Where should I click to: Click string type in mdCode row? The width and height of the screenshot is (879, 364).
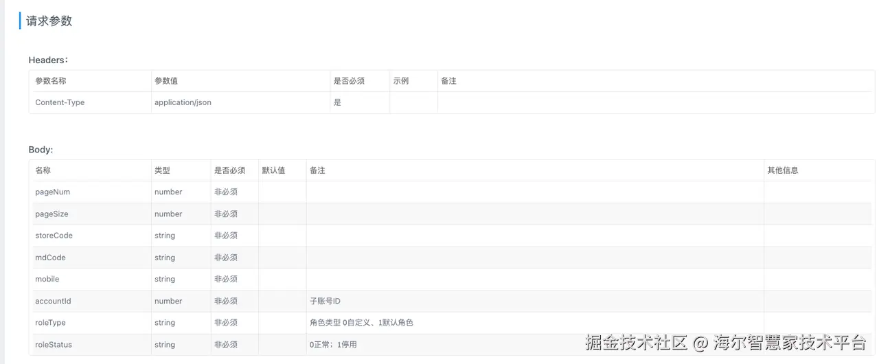[165, 258]
